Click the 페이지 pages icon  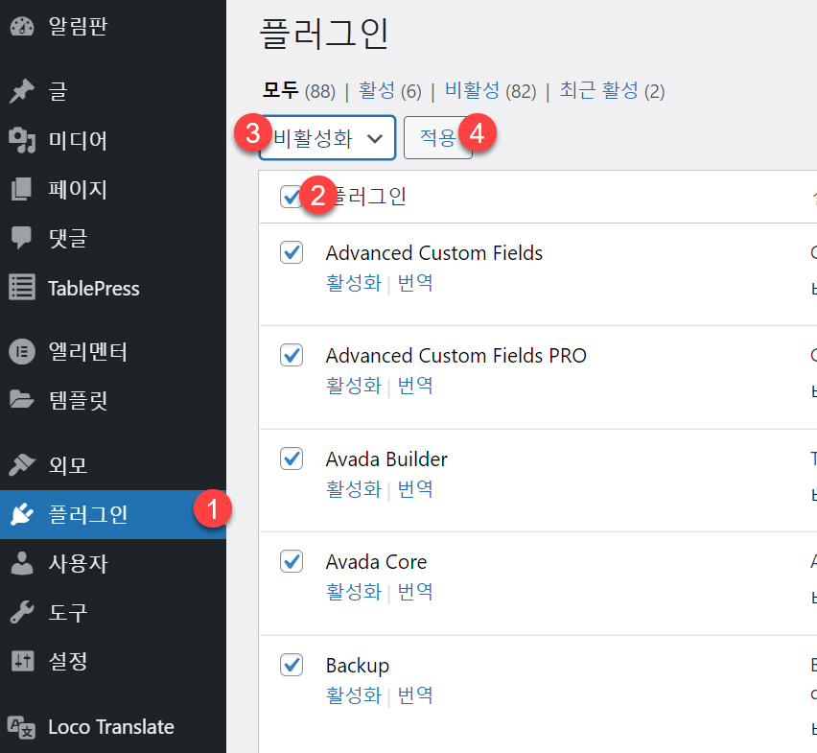click(x=21, y=189)
